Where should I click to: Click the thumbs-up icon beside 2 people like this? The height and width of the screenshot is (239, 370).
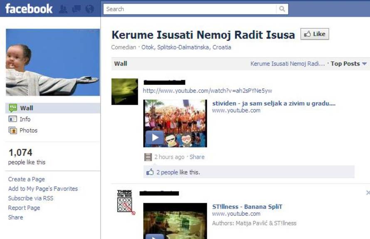[x=150, y=172]
